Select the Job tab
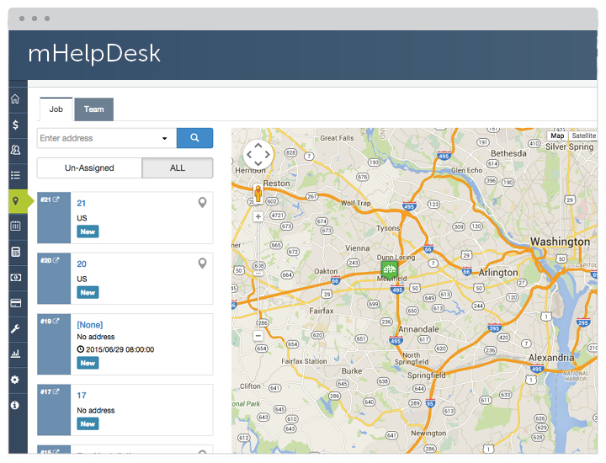 [56, 109]
